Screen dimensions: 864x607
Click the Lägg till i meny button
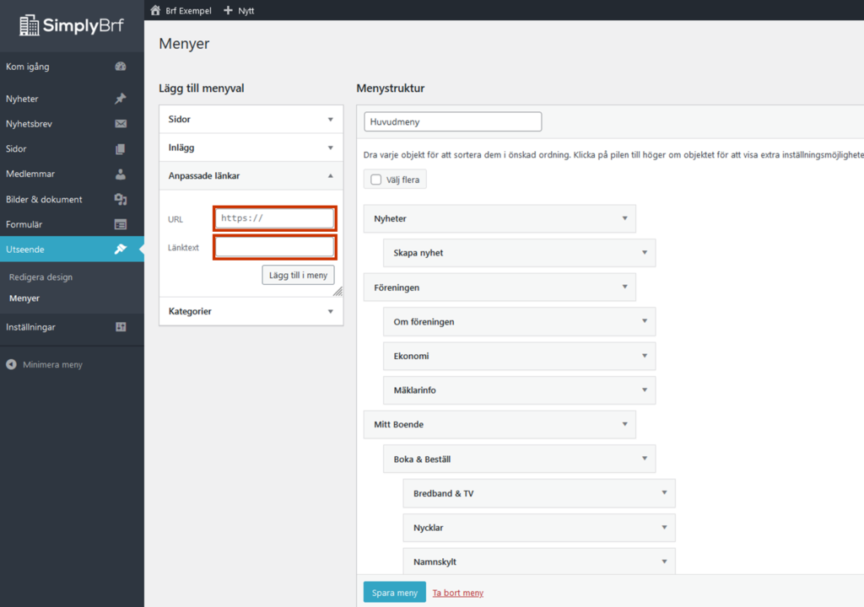(x=298, y=275)
